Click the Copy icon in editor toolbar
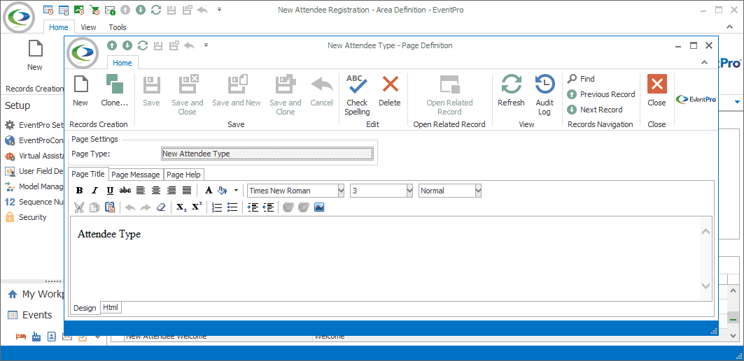 coord(94,207)
